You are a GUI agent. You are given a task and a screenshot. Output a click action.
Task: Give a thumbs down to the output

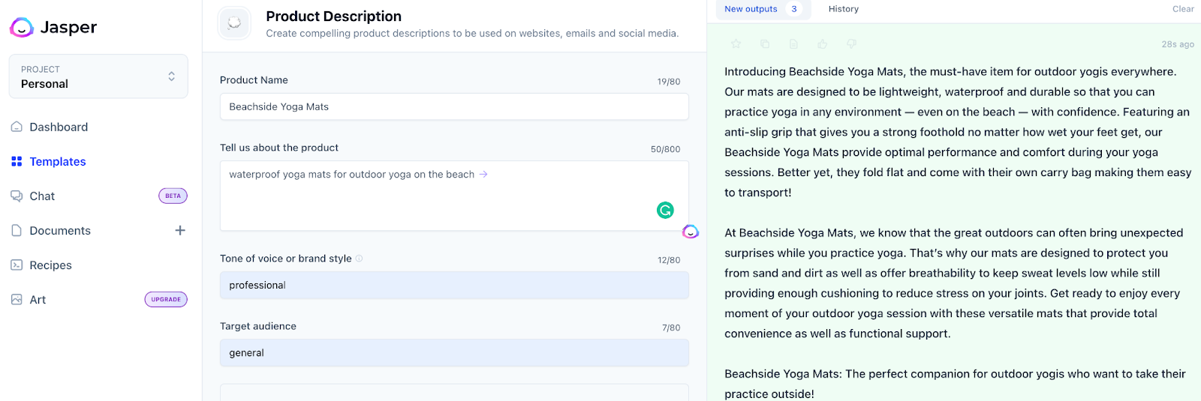851,44
